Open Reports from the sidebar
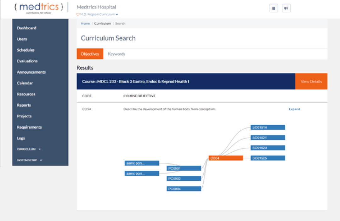This screenshot has height=221, width=340. pos(24,105)
